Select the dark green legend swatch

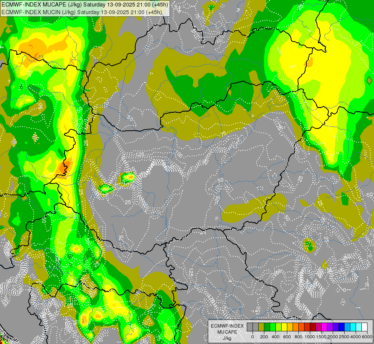point(267,327)
